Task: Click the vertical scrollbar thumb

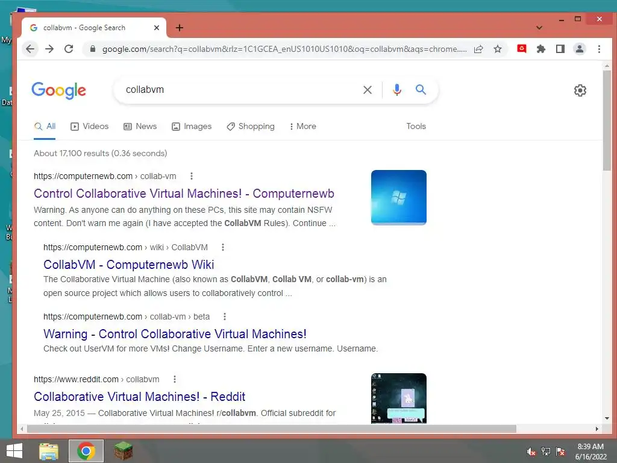Action: (x=607, y=121)
